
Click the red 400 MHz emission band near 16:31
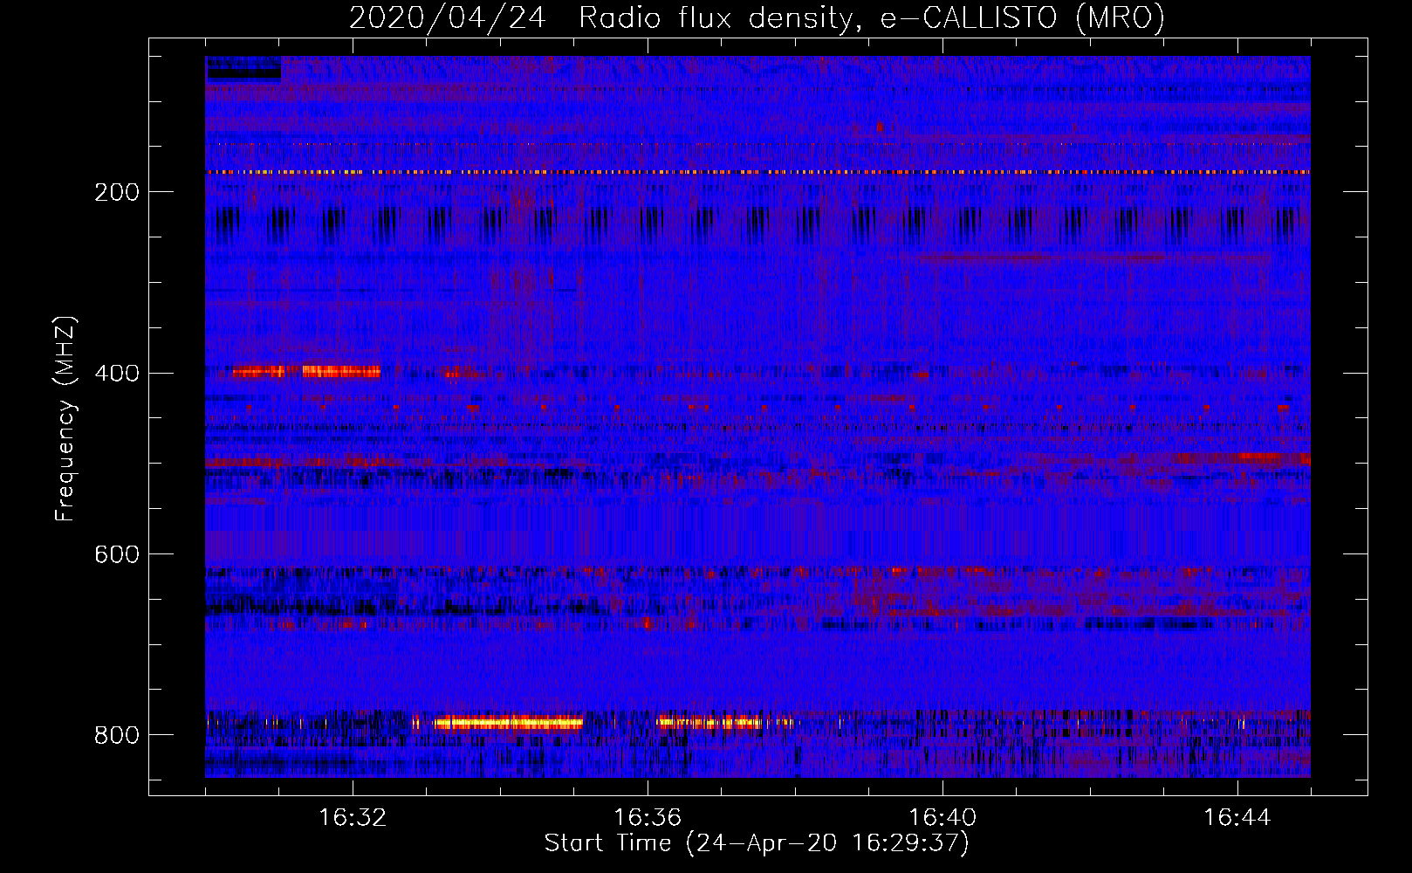[x=305, y=372]
